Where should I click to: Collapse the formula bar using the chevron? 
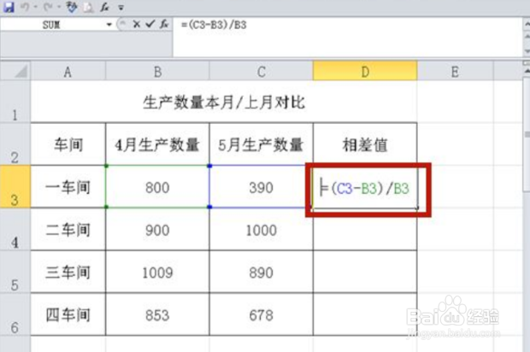pyautogui.click(x=527, y=24)
